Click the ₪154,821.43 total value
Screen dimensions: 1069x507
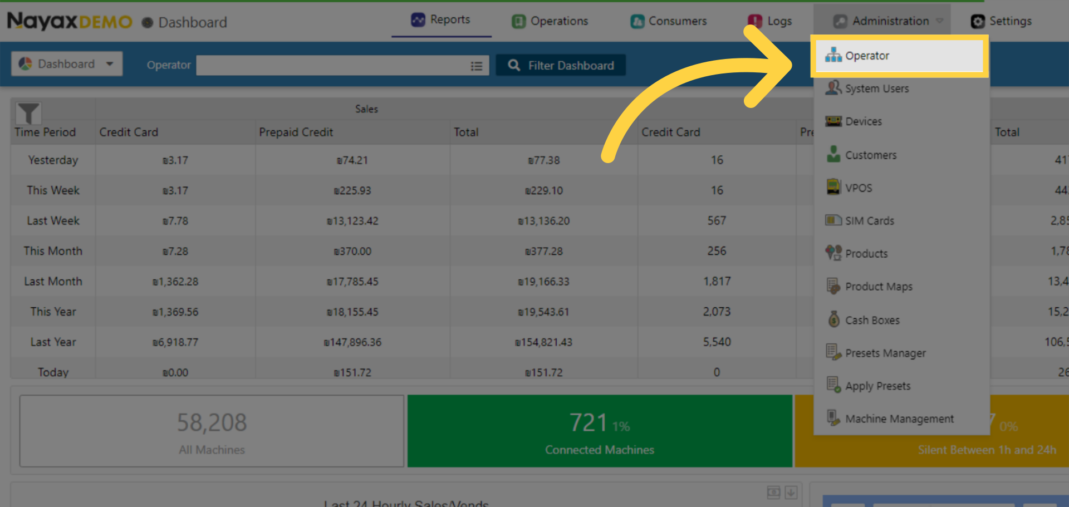click(x=543, y=342)
